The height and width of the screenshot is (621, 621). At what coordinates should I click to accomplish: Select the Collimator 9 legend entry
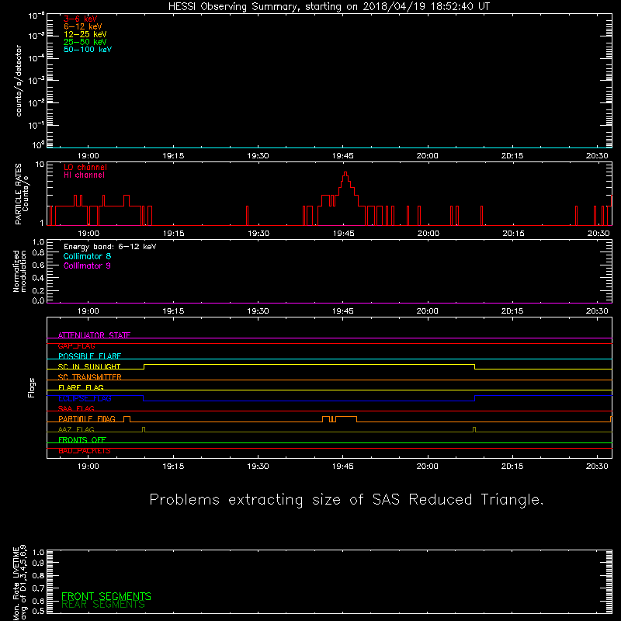87,265
